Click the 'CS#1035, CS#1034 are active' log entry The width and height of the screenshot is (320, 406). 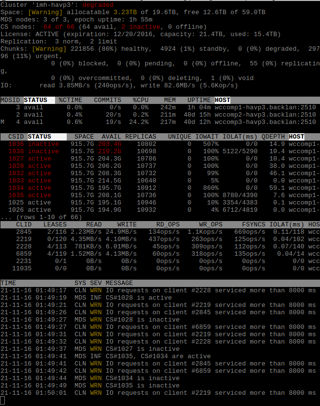[x=158, y=356]
